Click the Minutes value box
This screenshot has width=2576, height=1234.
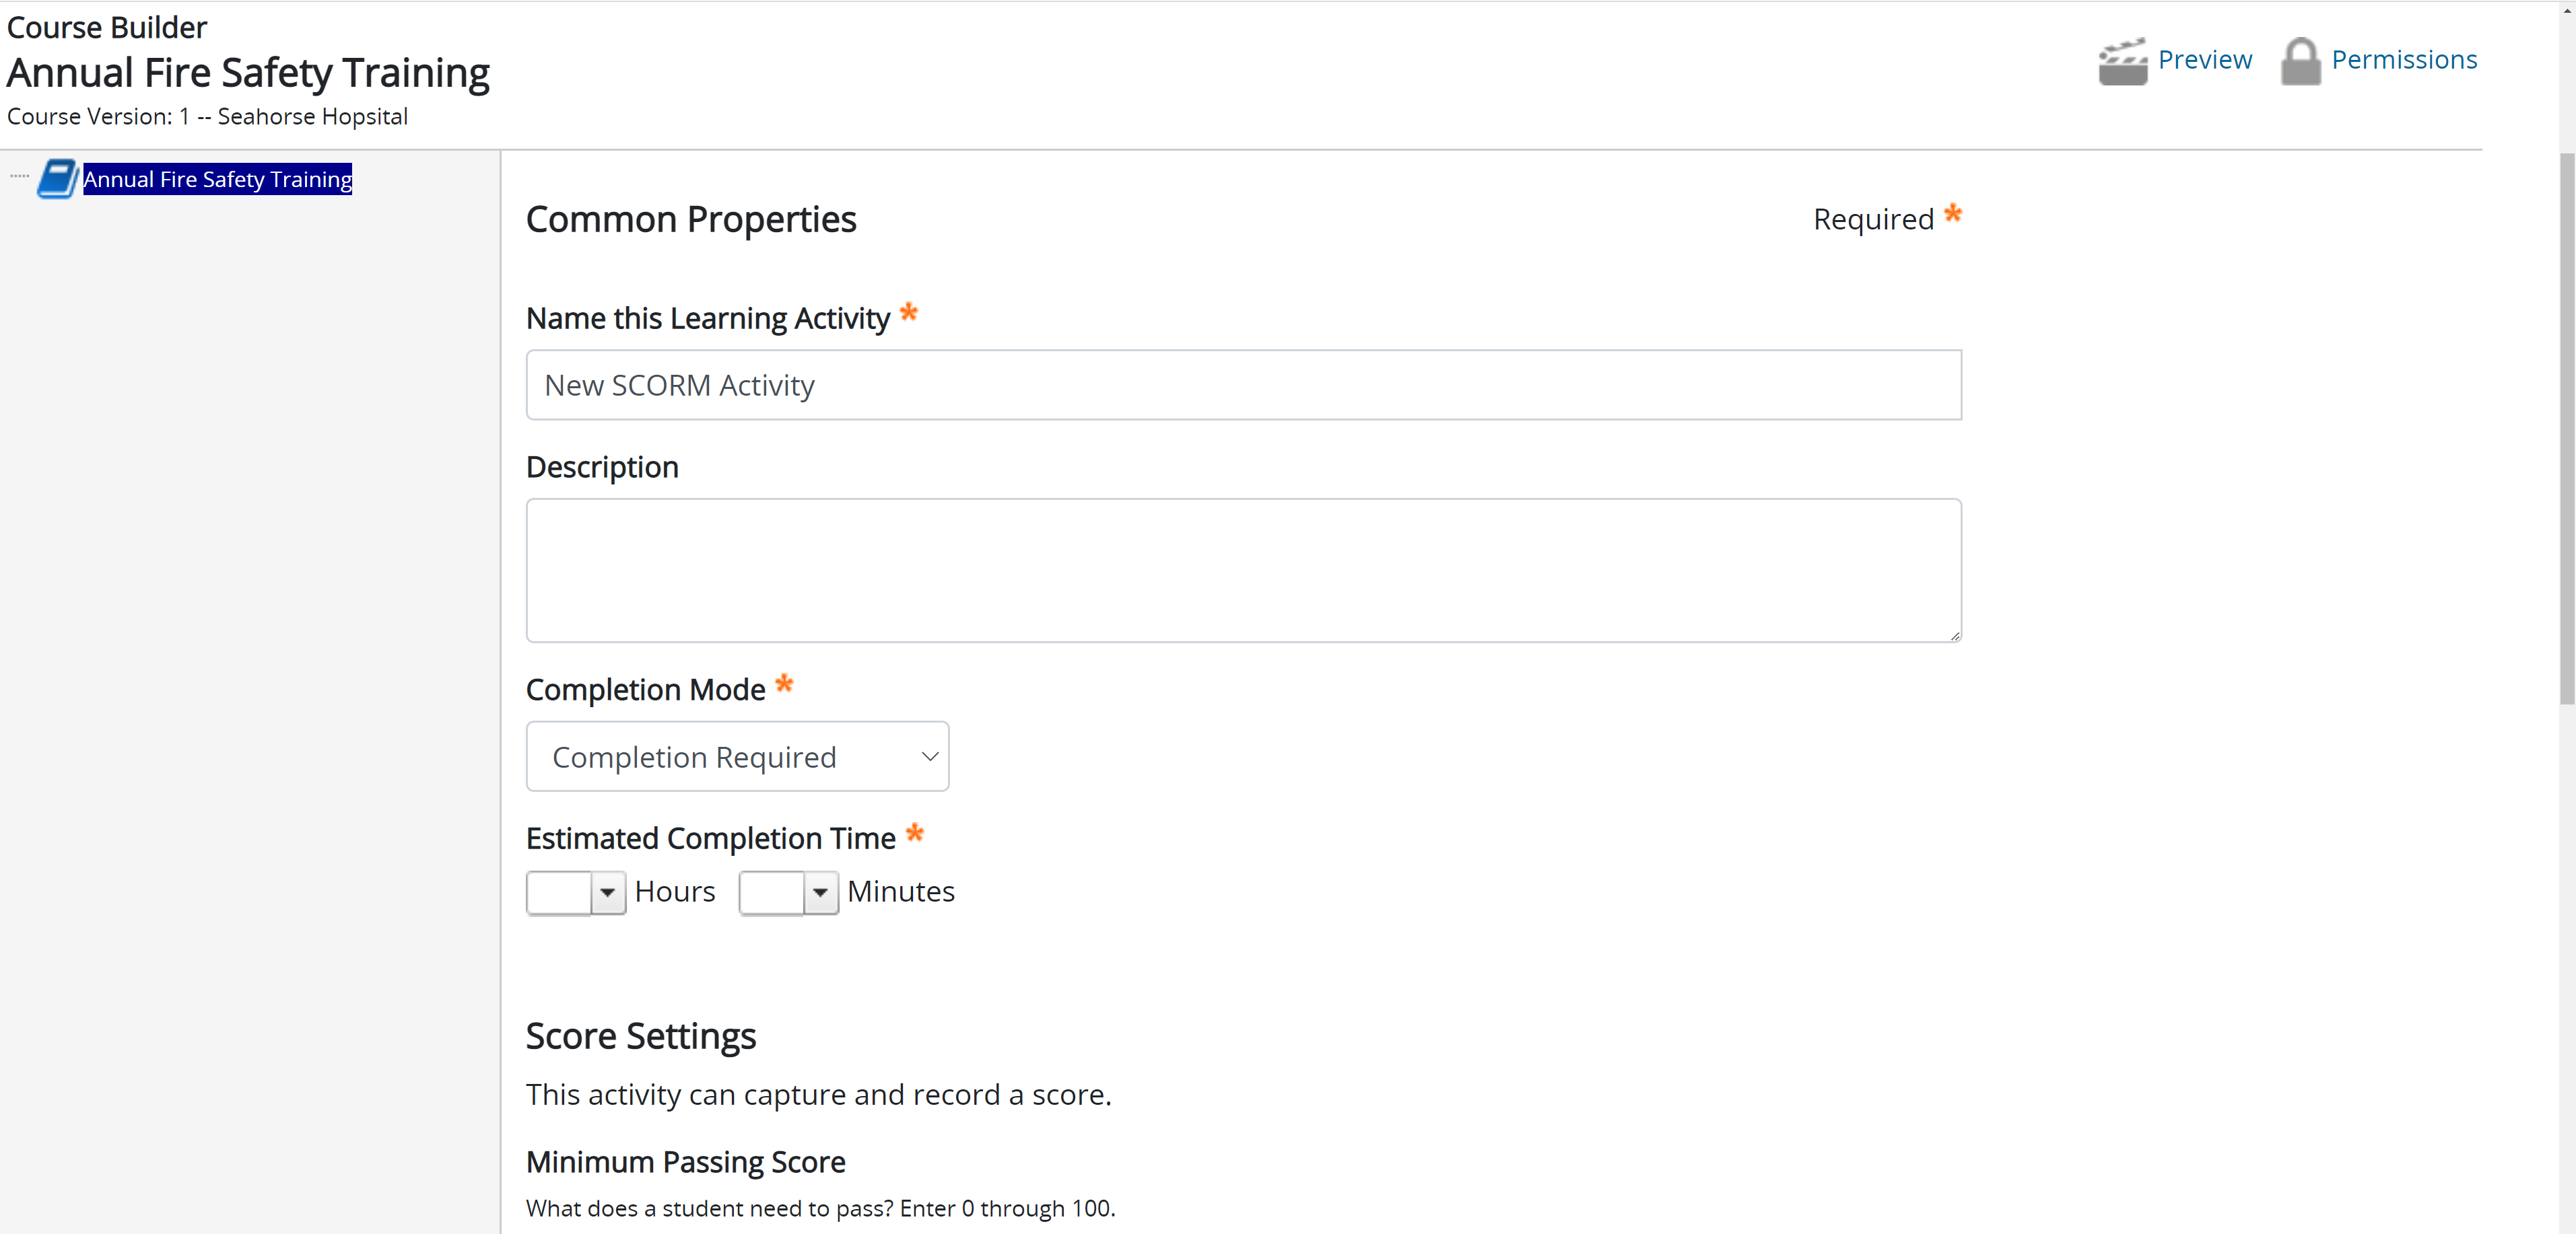pyautogui.click(x=771, y=892)
